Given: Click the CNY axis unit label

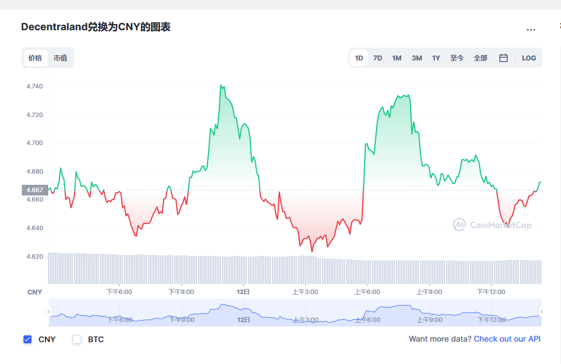Looking at the screenshot, I should point(35,292).
